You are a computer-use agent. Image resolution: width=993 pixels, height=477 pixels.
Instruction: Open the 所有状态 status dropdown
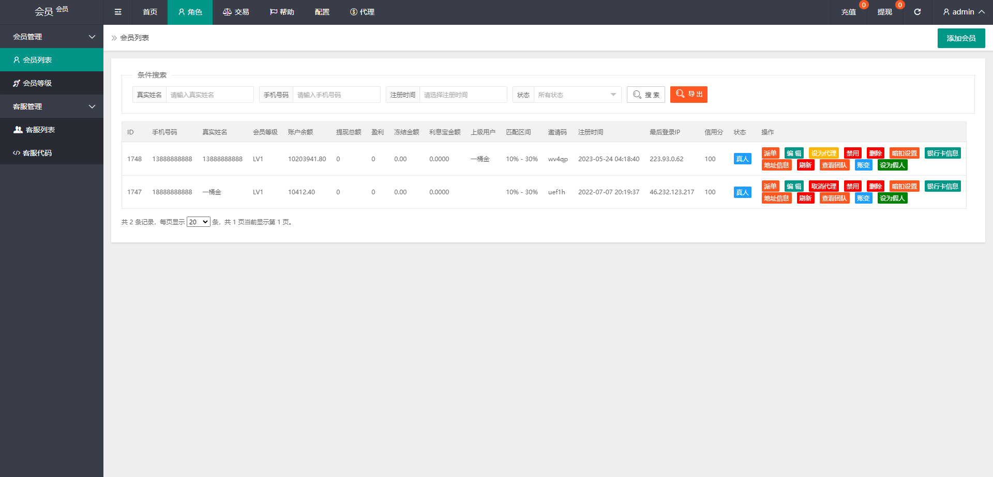pyautogui.click(x=577, y=95)
